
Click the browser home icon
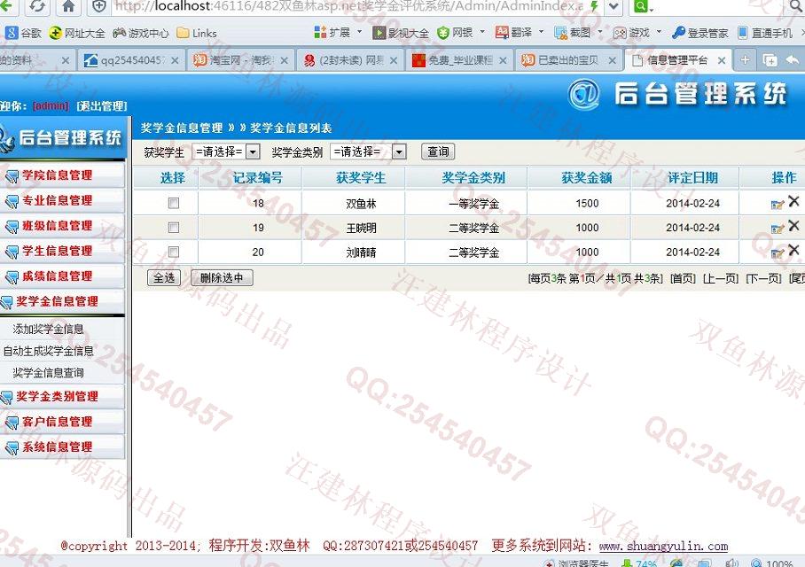(67, 6)
